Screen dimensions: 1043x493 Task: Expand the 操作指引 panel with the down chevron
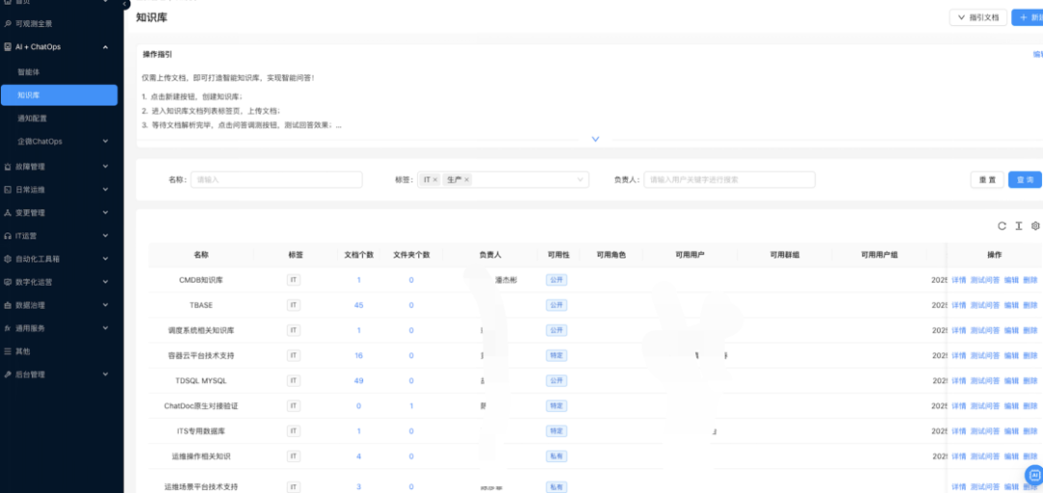coord(595,140)
